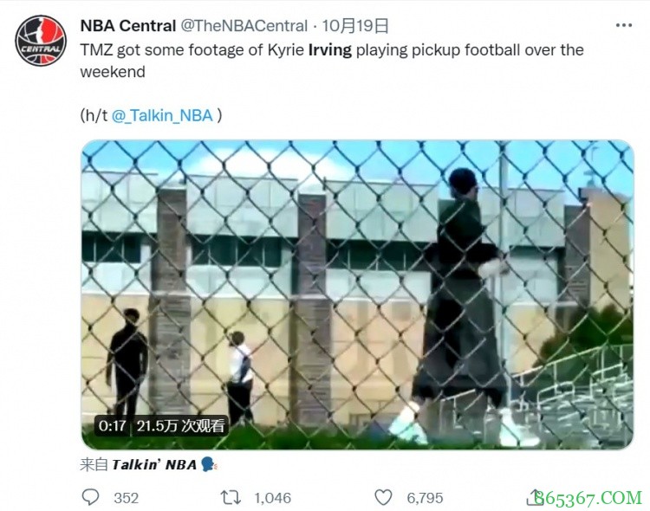Viewport: 650px width, 511px height.
Task: Click the speaking head emoji after Talkin' NBA
Action: [x=209, y=464]
